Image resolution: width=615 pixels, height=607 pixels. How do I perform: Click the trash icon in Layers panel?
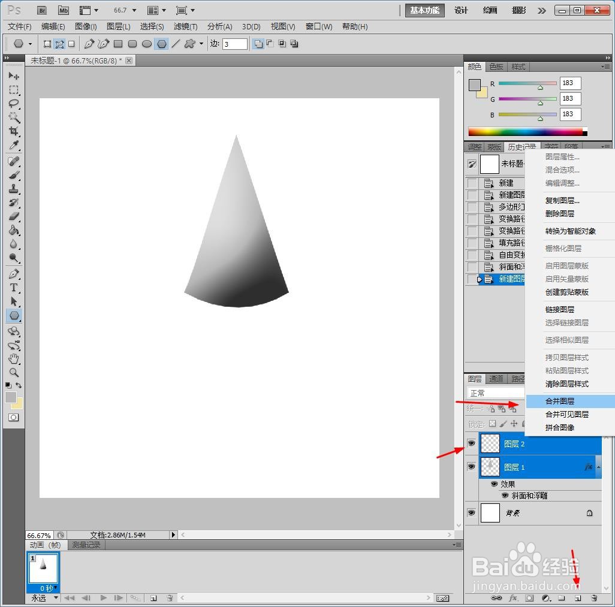pos(594,598)
